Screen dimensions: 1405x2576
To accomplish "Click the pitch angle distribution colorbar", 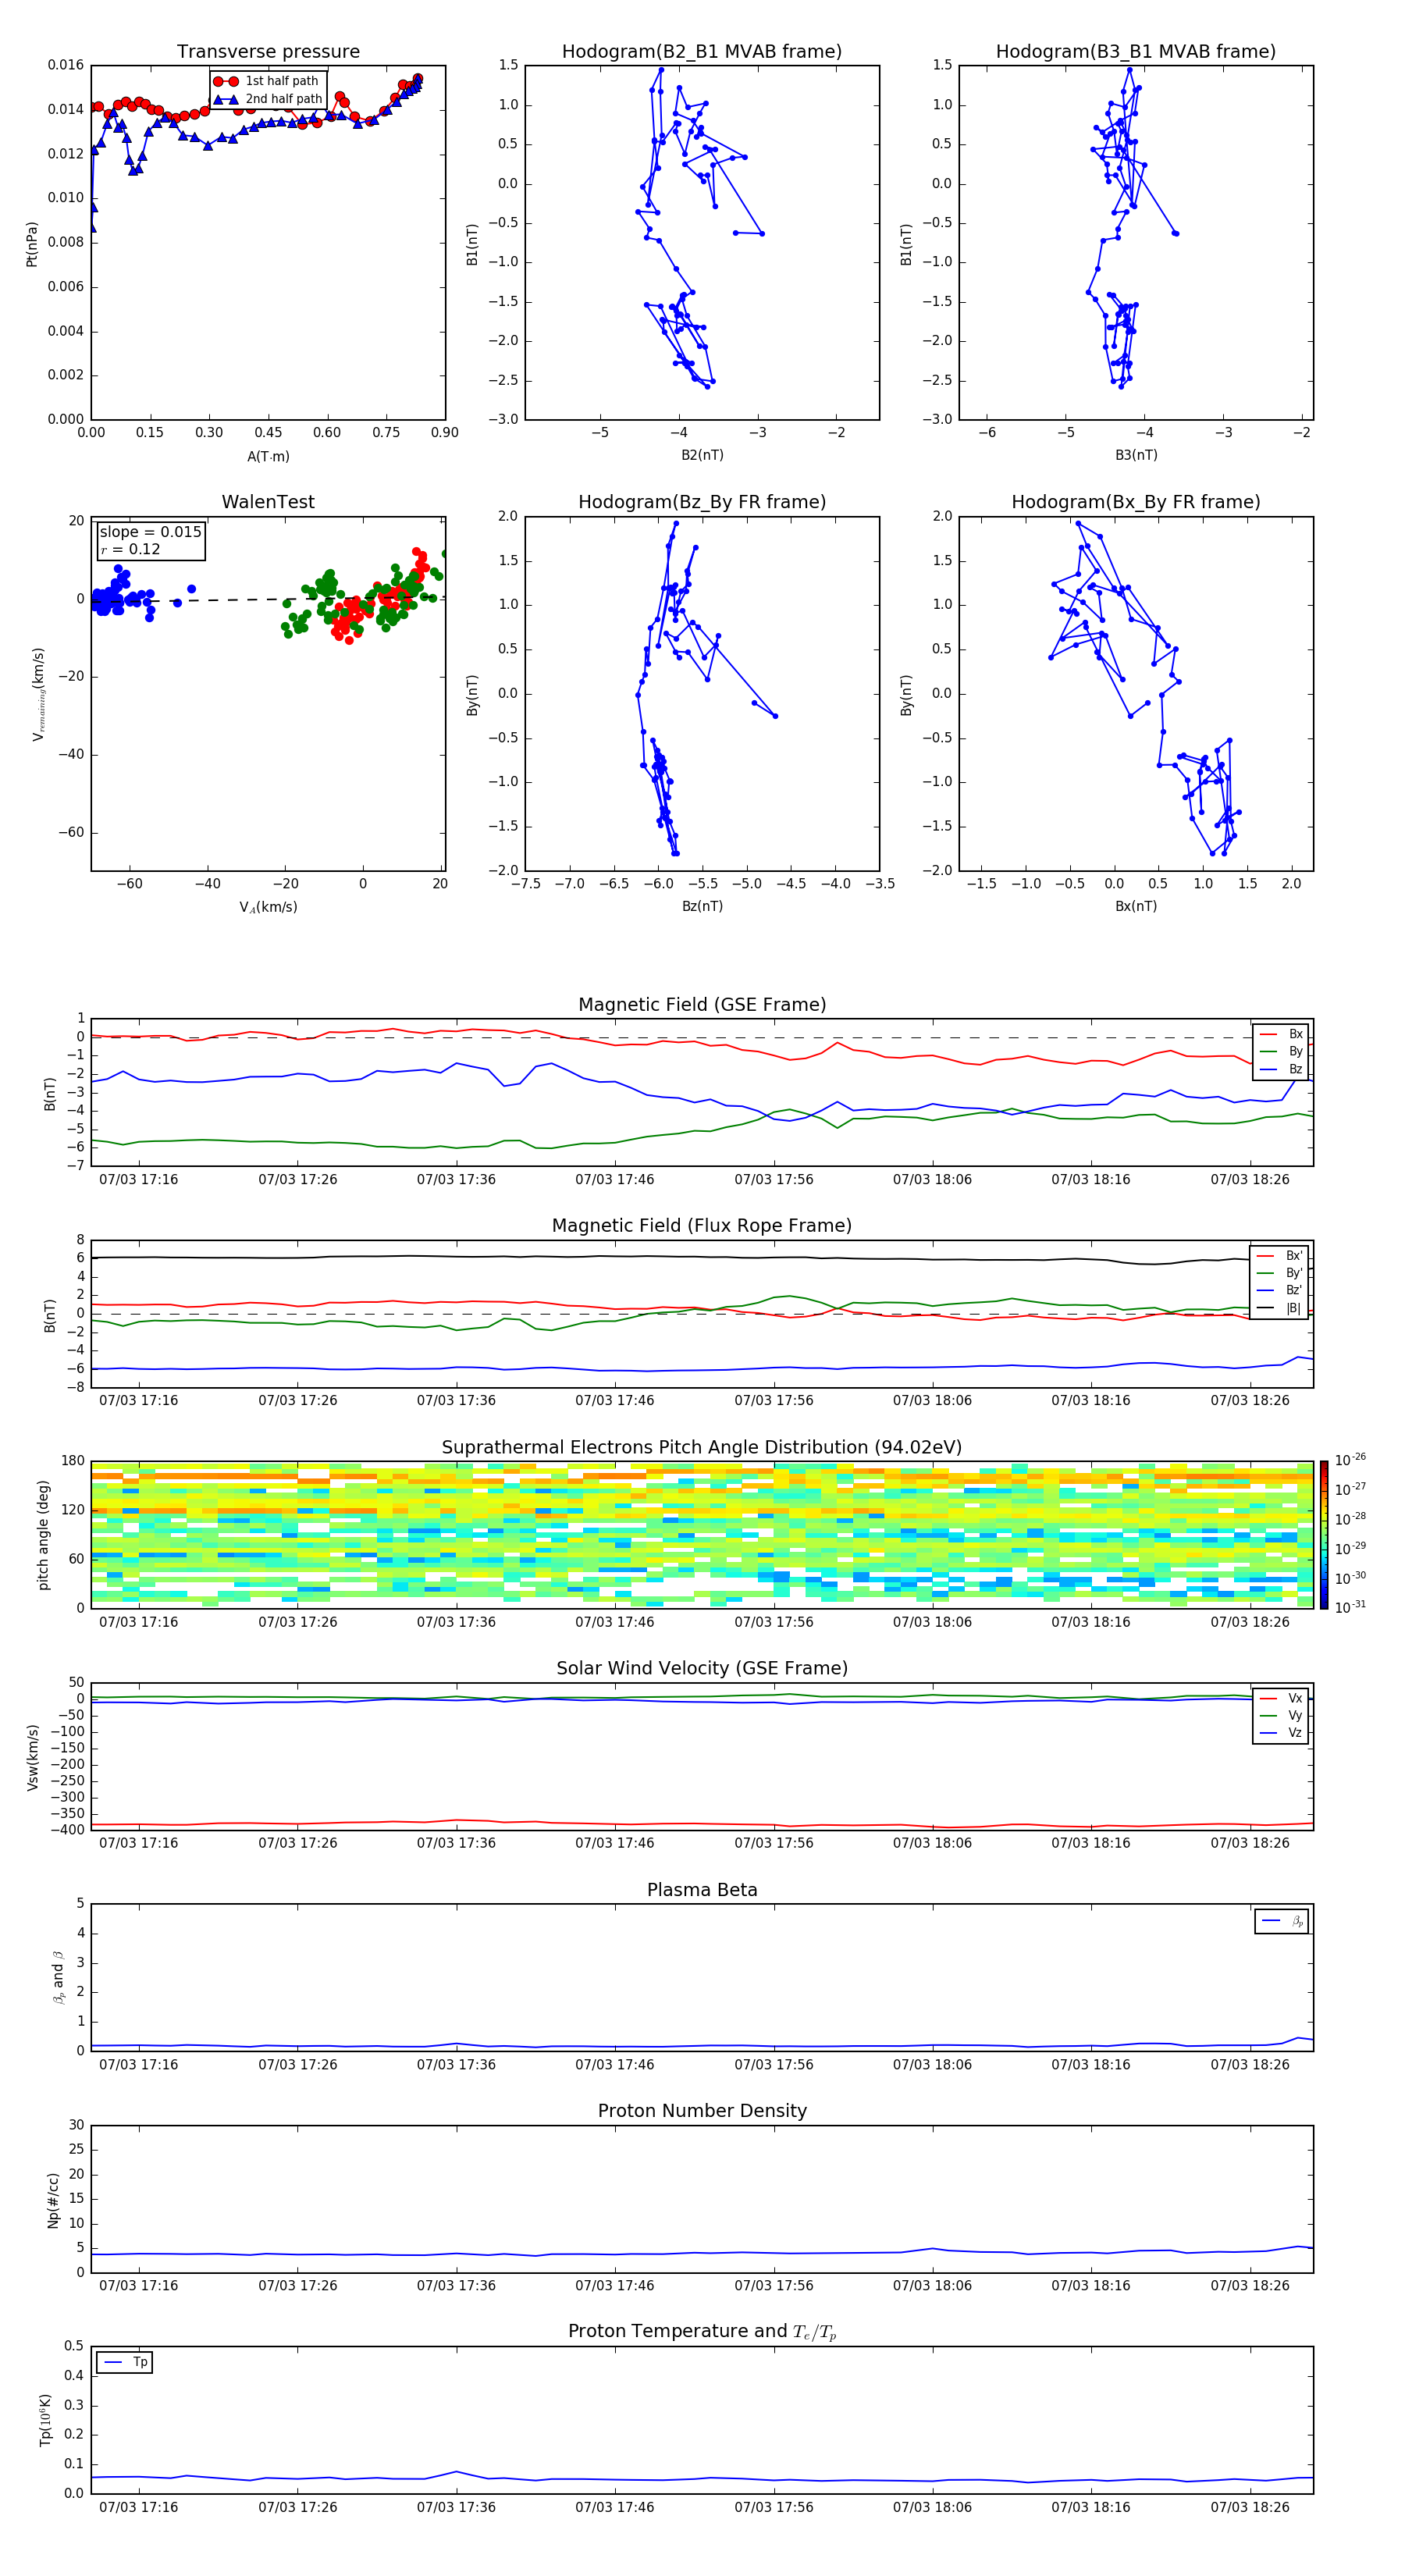I will 1324,1535.
